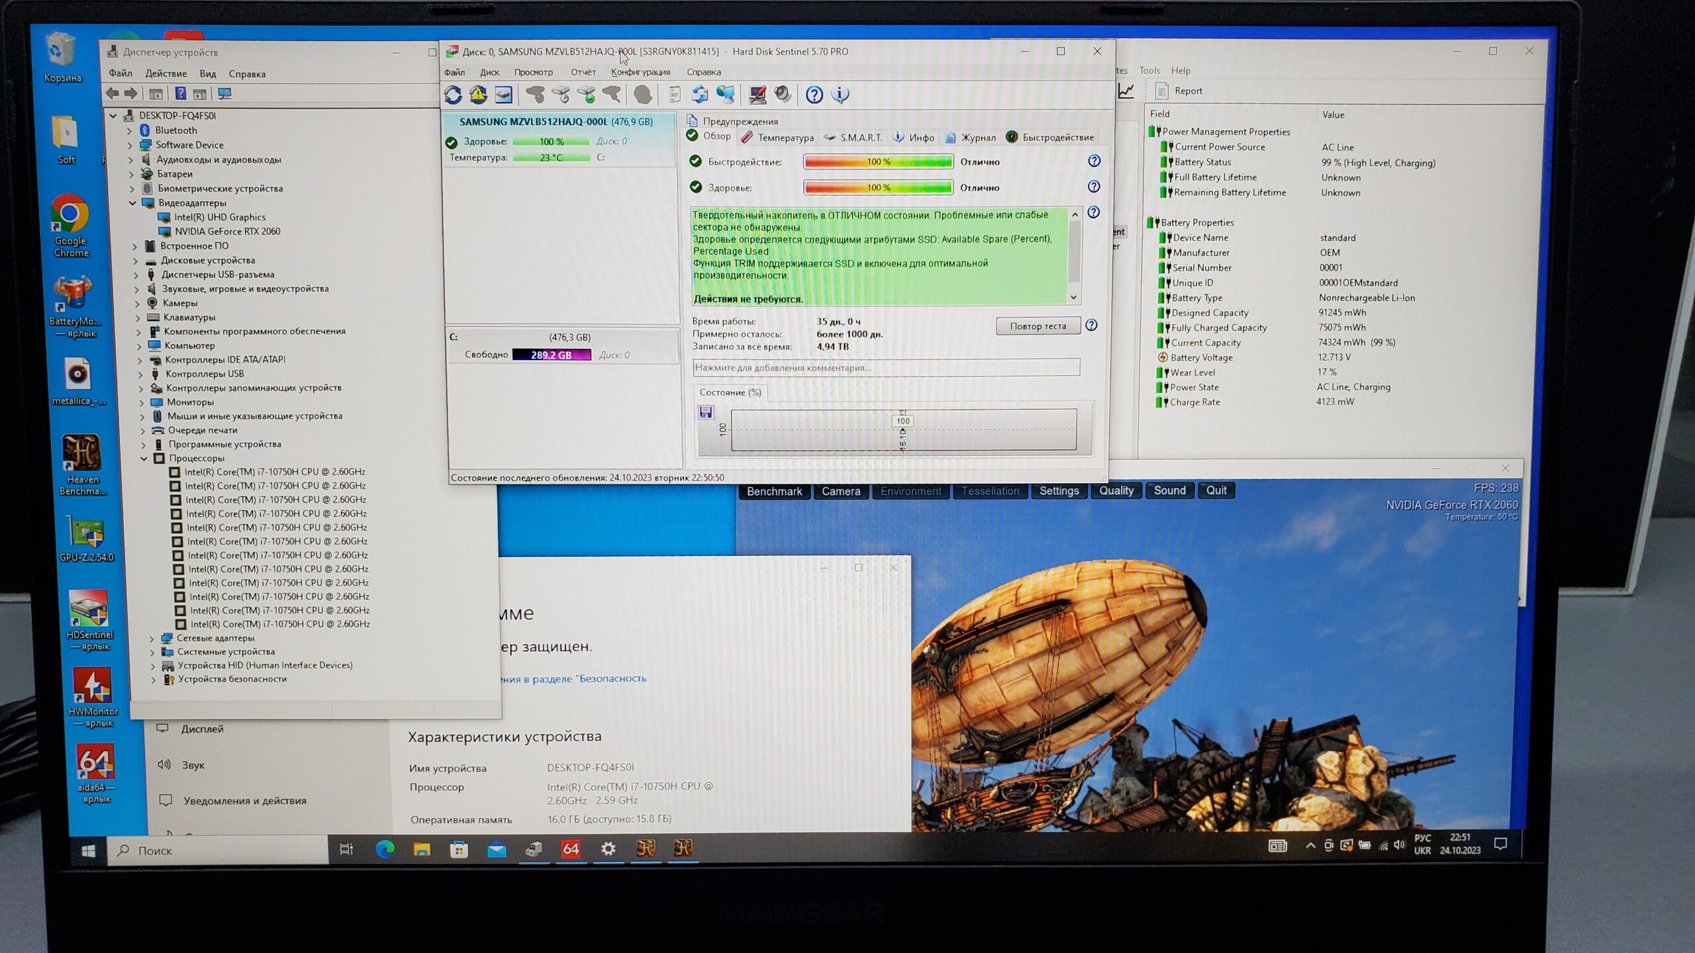Open the blue question mark help icon

point(814,95)
